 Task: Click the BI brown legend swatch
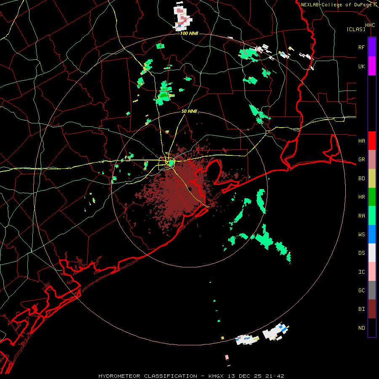(x=372, y=309)
